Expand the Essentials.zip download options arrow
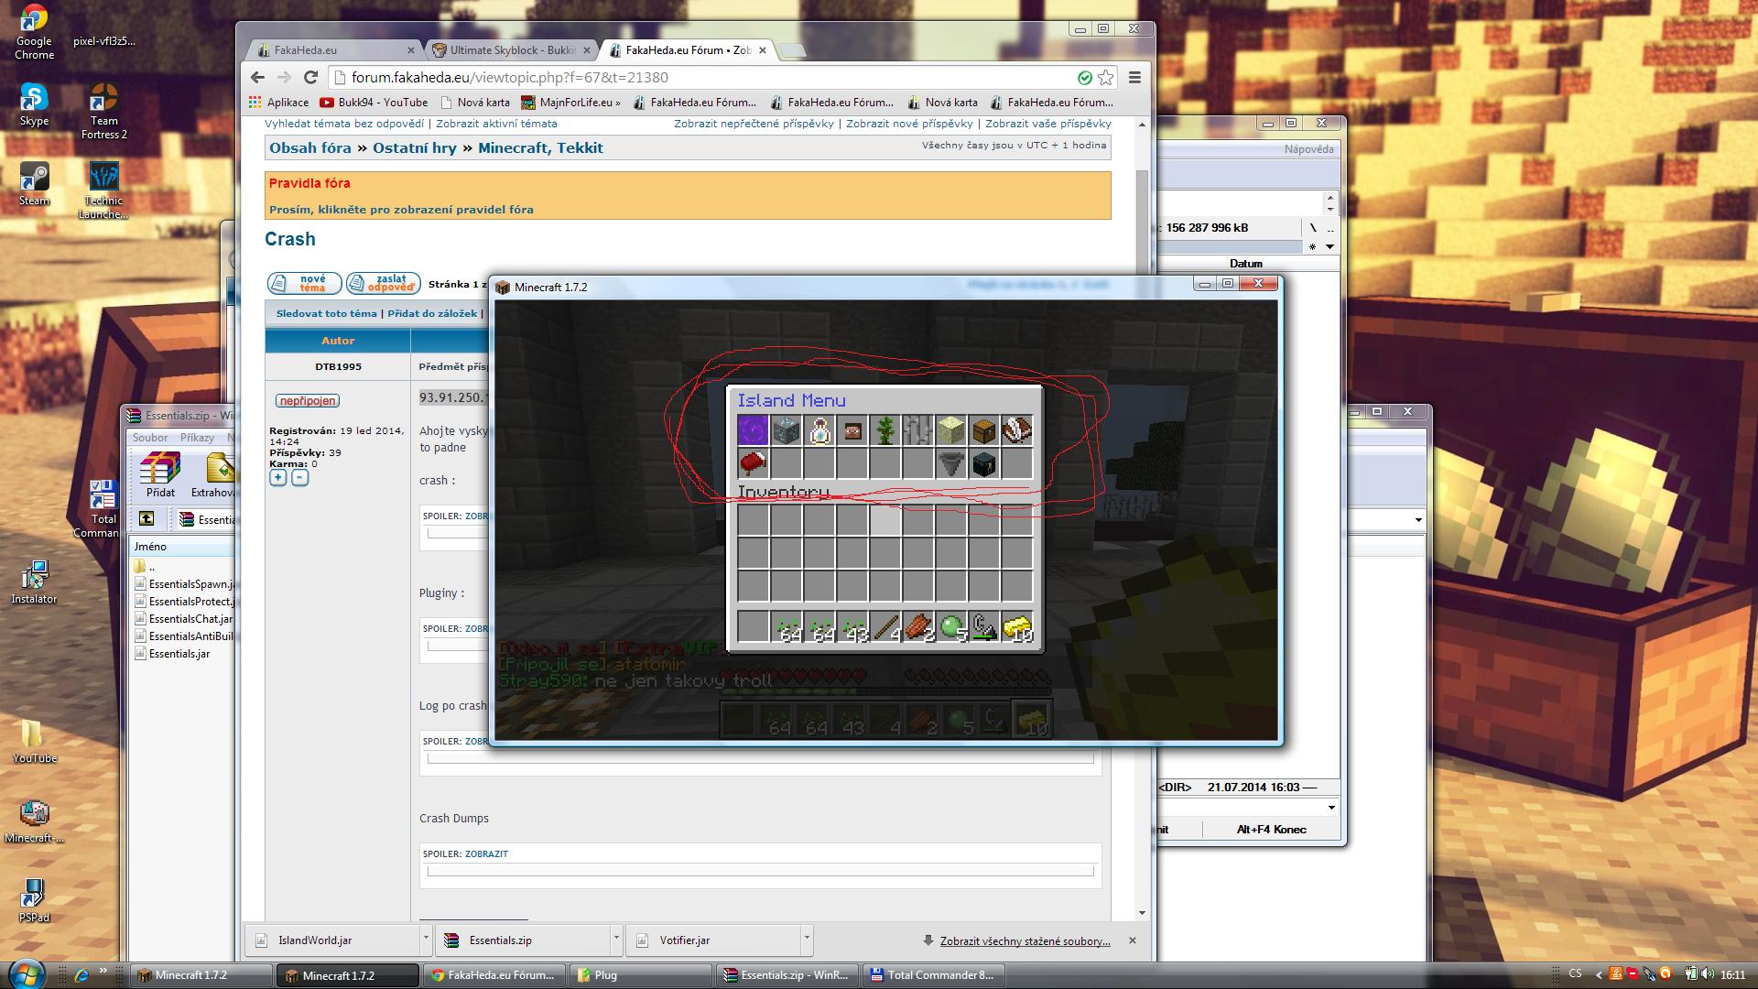 [x=616, y=940]
